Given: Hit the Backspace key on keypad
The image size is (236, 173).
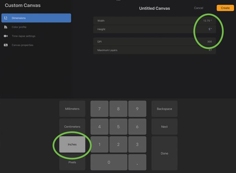Looking at the screenshot, I should pos(164,109).
